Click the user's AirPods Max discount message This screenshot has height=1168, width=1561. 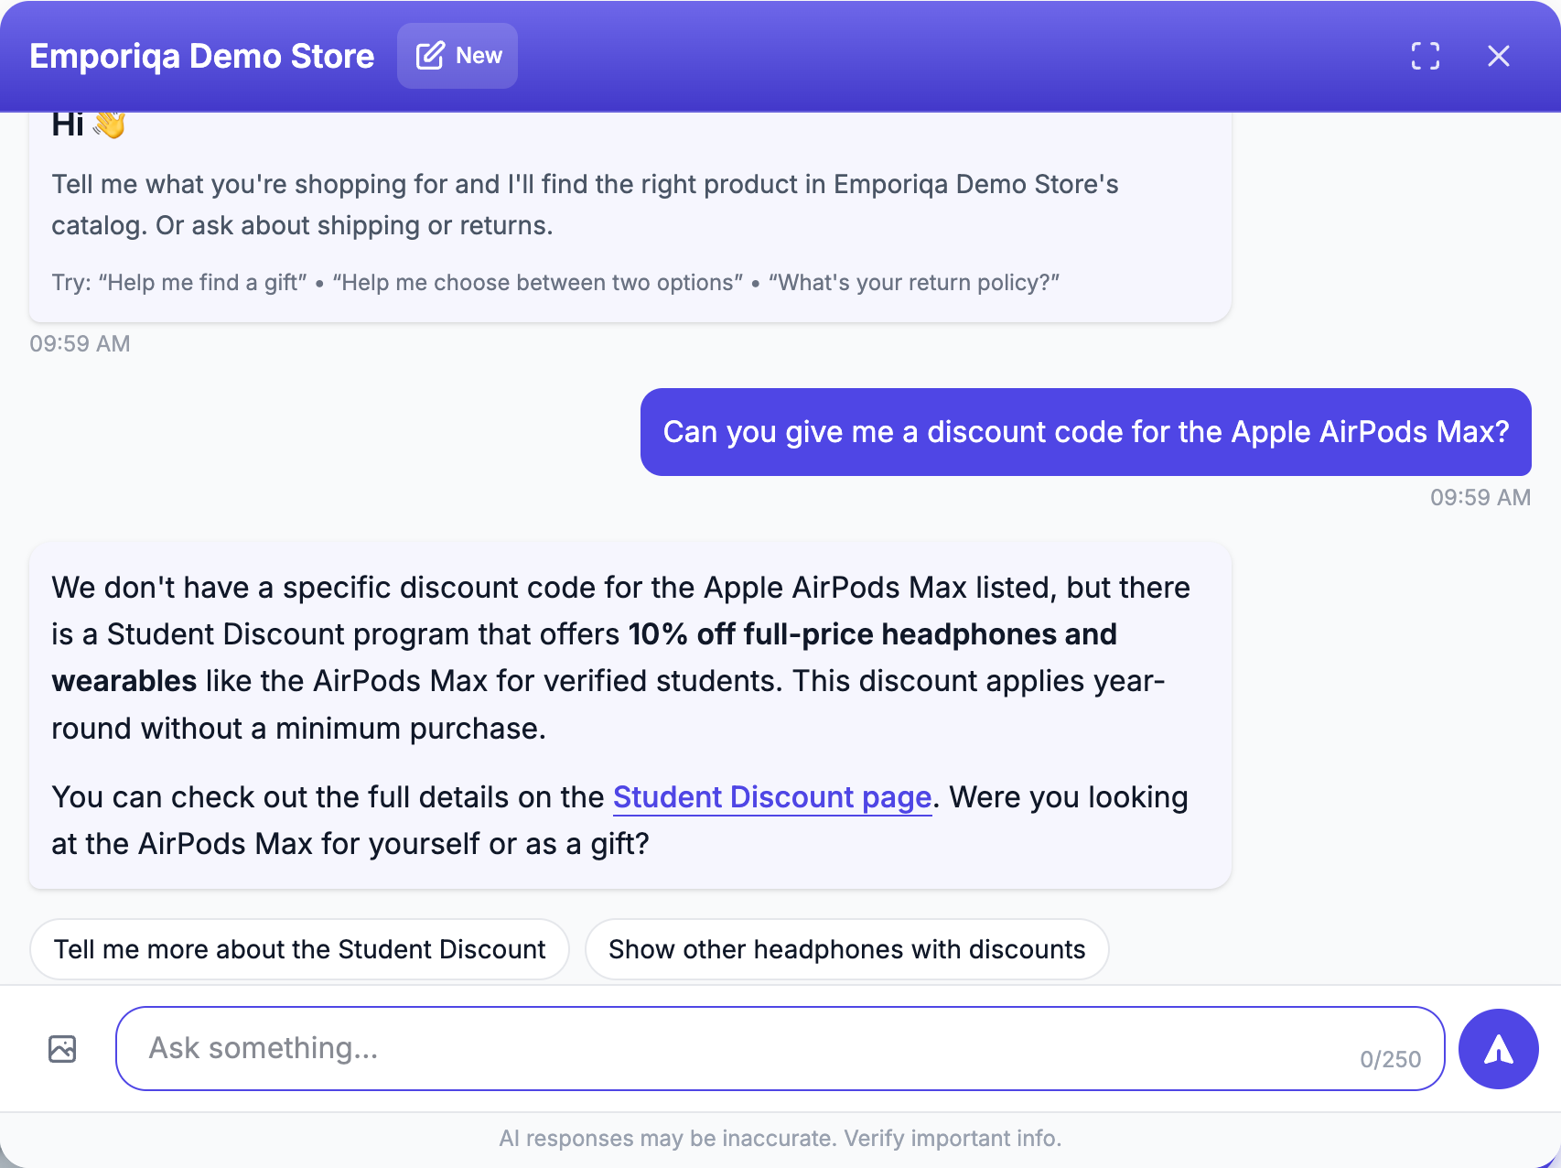(1085, 432)
